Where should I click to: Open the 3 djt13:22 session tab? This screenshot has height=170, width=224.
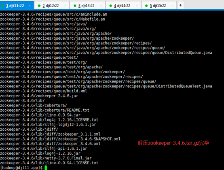pos(88,6)
